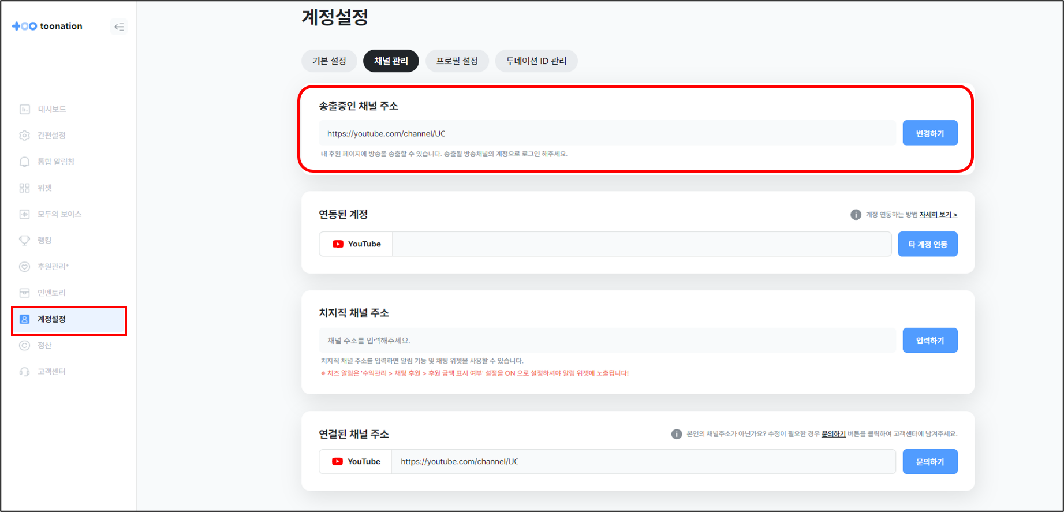Click the 송출중인 채널 주소 URL field
The height and width of the screenshot is (512, 1064).
click(x=607, y=133)
